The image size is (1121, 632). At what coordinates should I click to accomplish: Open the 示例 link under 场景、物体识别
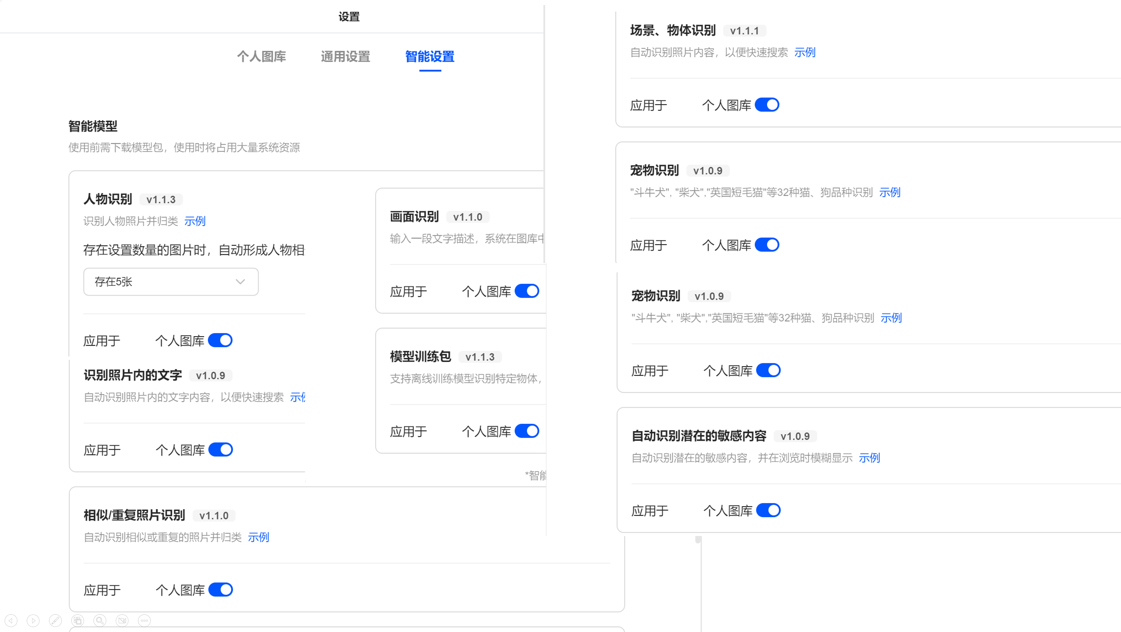point(805,52)
